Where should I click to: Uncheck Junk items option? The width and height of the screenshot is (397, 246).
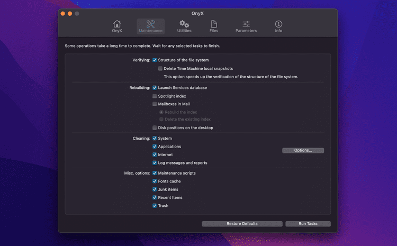click(x=155, y=189)
